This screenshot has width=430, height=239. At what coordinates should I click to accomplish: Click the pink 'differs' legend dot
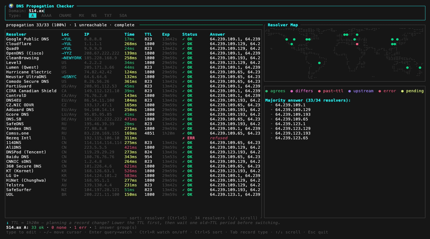(291, 91)
